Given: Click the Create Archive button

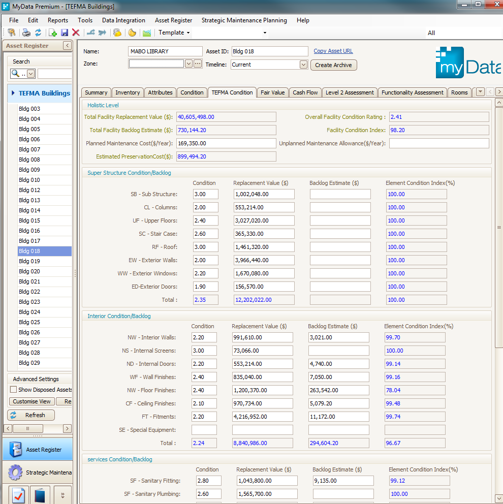Looking at the screenshot, I should tap(333, 65).
